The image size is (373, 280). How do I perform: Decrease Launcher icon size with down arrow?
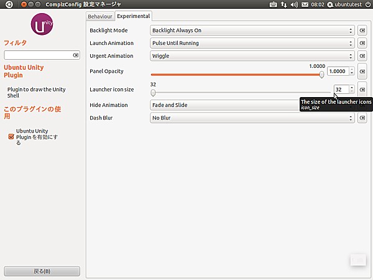pyautogui.click(x=352, y=91)
